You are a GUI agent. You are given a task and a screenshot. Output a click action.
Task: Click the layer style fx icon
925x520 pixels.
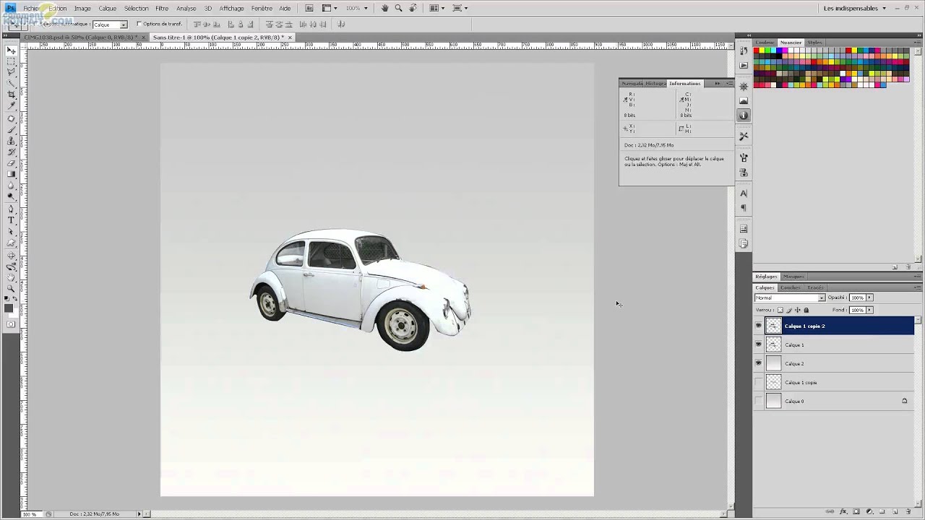843,511
